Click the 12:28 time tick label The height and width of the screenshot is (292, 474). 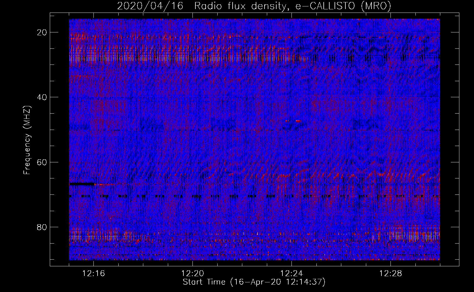tap(391, 274)
